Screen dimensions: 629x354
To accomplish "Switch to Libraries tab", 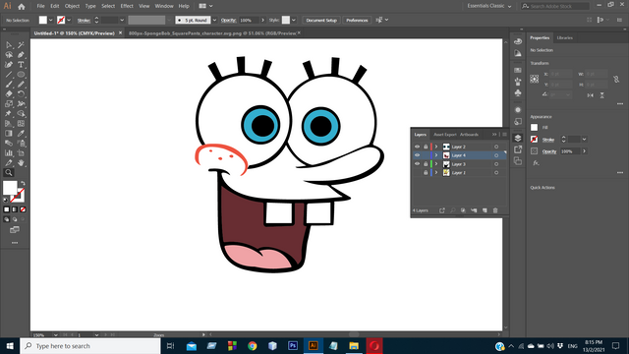I will pos(564,37).
